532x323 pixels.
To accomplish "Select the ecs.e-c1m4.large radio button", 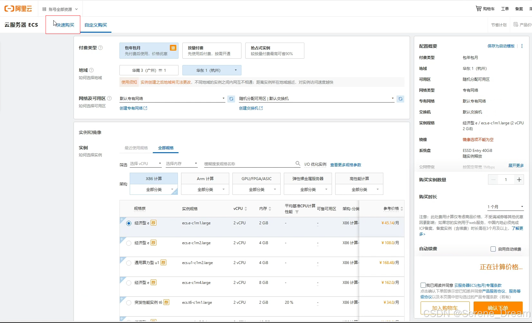I will click(129, 283).
